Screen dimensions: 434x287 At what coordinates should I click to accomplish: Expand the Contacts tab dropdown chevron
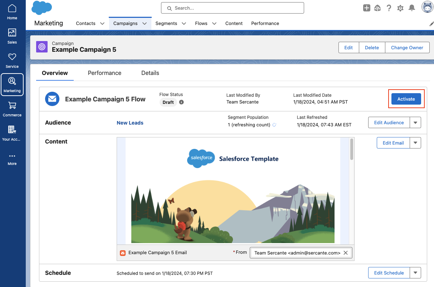coord(102,24)
